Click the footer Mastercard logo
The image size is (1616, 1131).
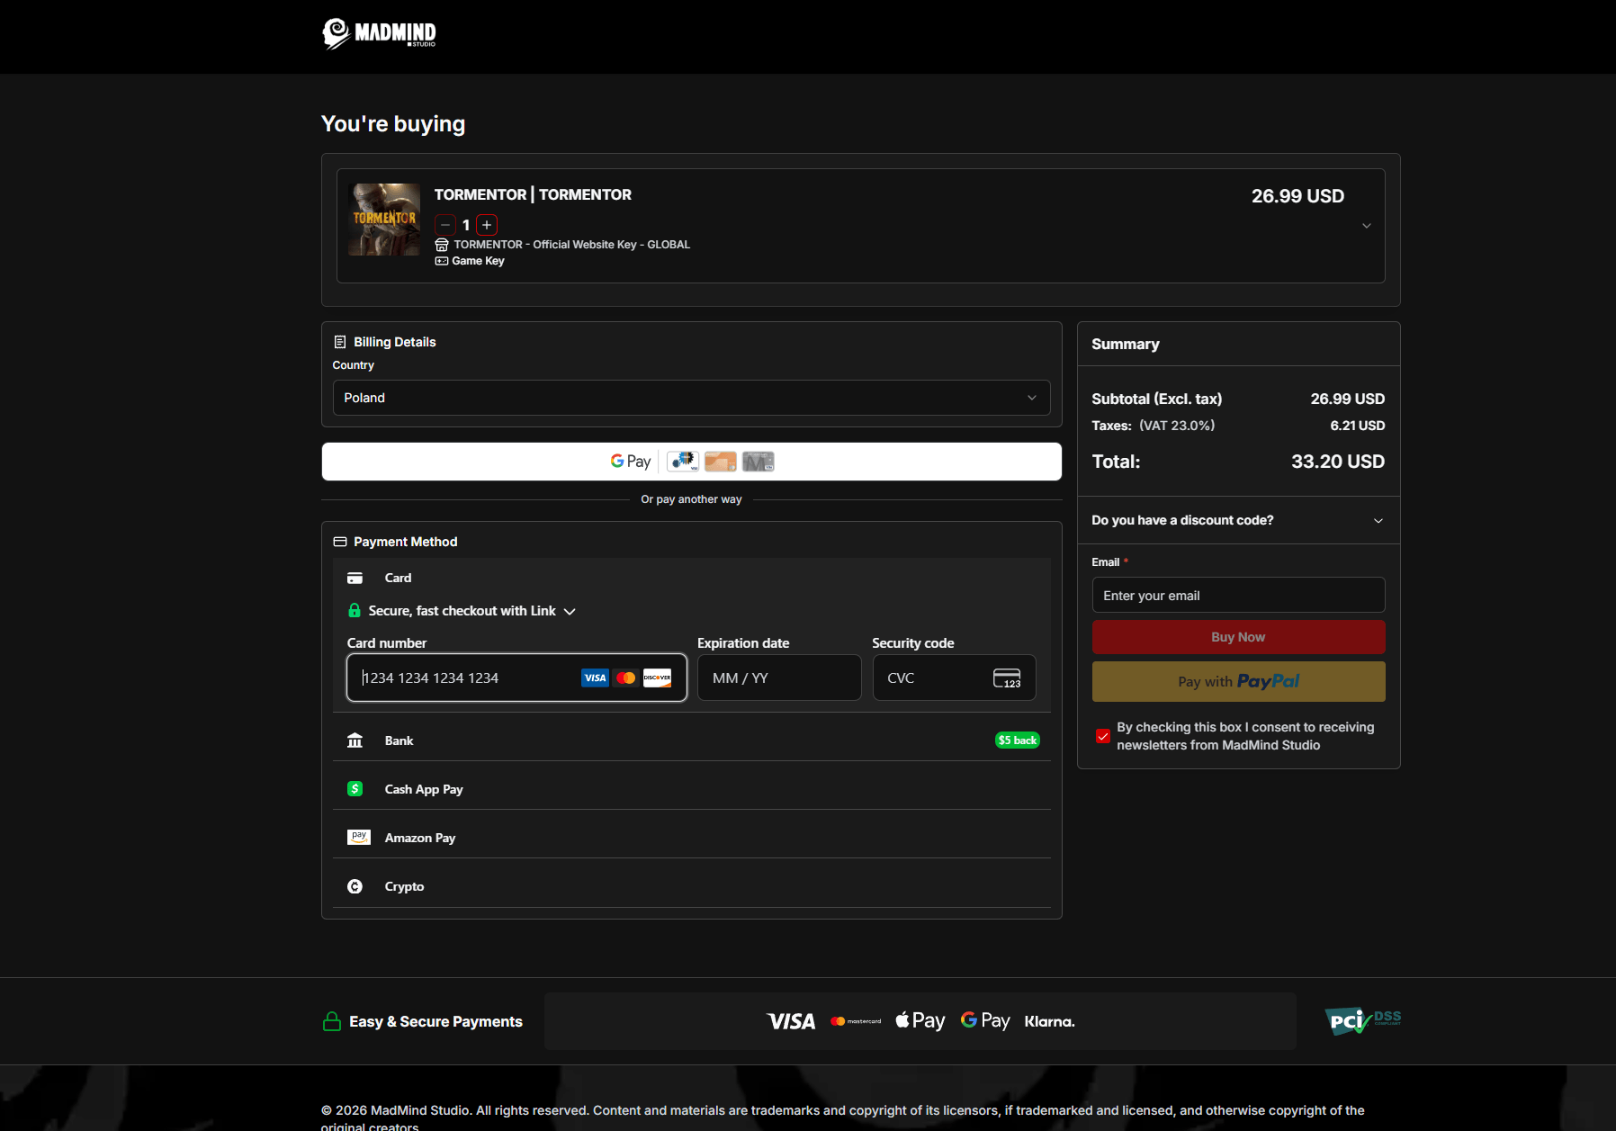[856, 1021]
